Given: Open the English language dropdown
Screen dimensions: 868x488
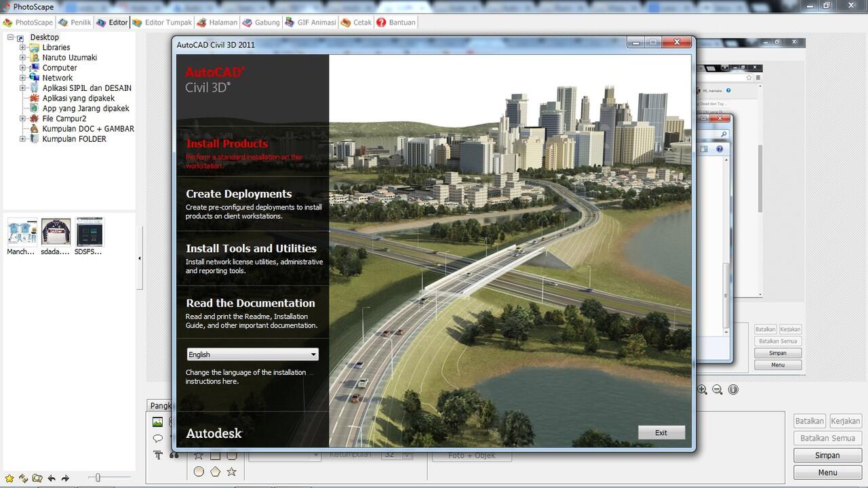Looking at the screenshot, I should point(252,354).
